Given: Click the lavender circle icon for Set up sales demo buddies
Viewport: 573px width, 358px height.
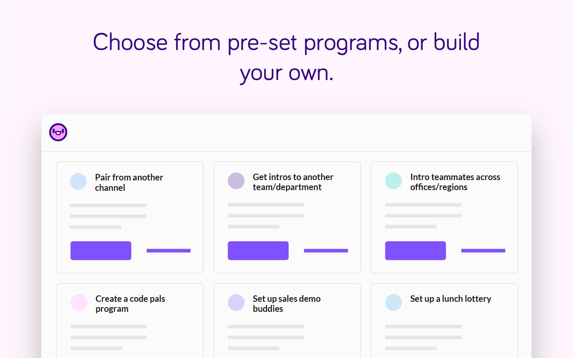Looking at the screenshot, I should (236, 303).
